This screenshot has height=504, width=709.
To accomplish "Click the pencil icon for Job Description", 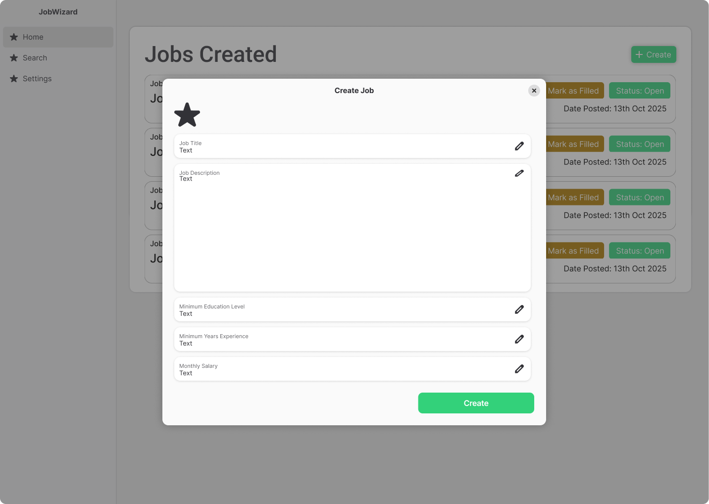I will pos(519,173).
